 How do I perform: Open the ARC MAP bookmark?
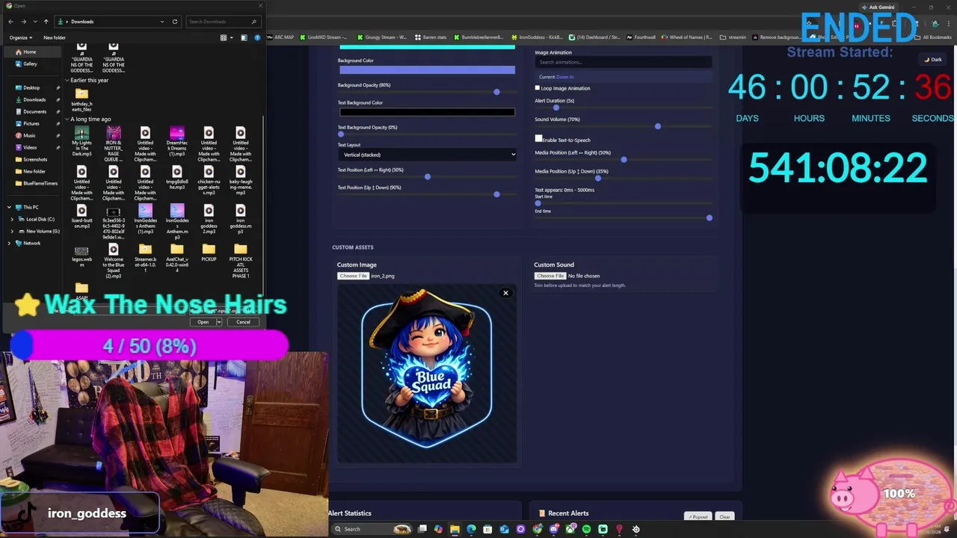pyautogui.click(x=281, y=37)
